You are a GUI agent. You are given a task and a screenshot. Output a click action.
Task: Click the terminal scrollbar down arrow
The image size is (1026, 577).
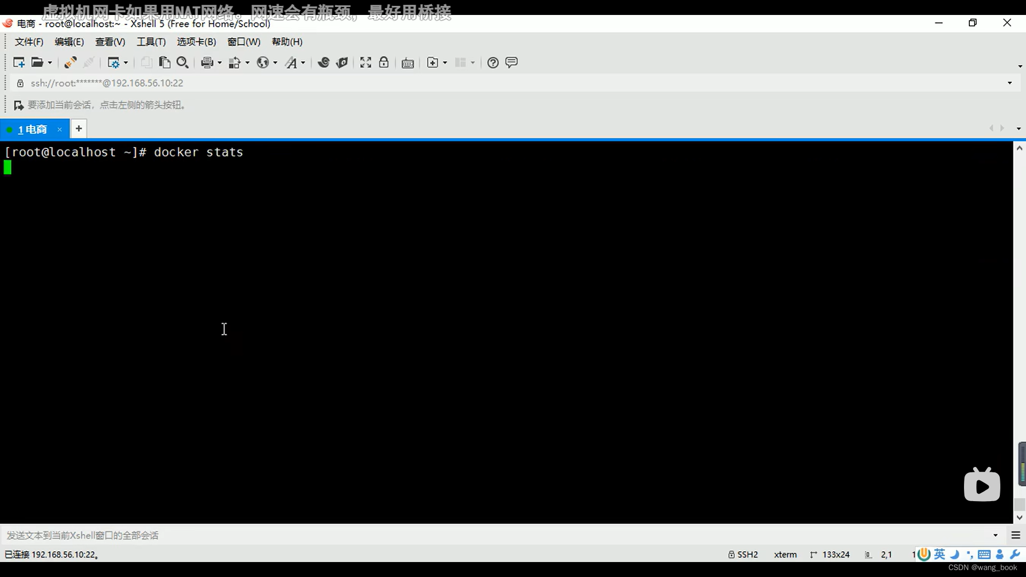[1019, 517]
